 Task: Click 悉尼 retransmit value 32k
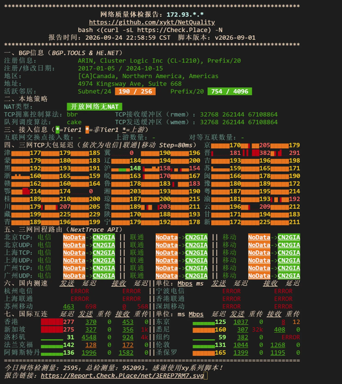pos(257,330)
